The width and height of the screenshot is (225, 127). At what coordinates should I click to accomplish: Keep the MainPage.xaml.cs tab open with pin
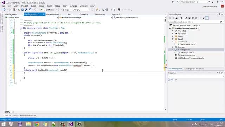(41, 14)
